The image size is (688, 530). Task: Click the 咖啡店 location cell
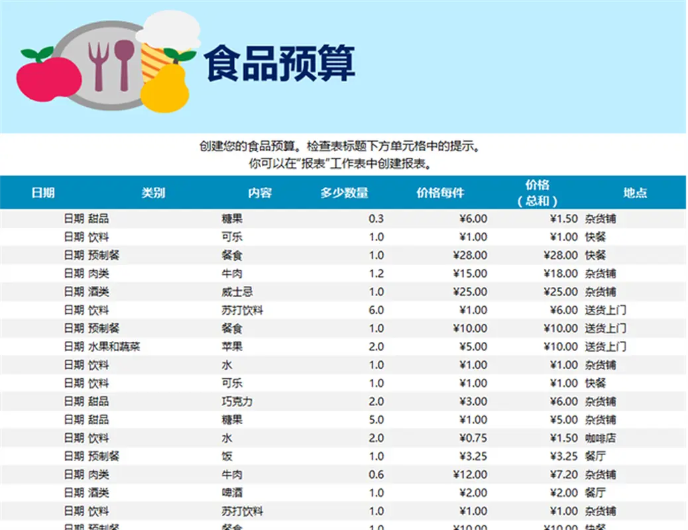click(x=600, y=438)
